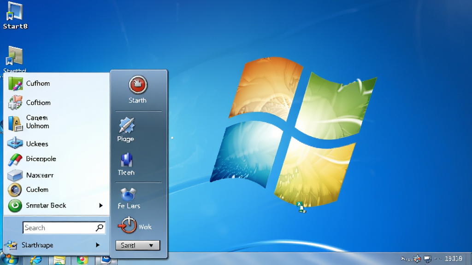Click the colorful system tray icon

417,259
